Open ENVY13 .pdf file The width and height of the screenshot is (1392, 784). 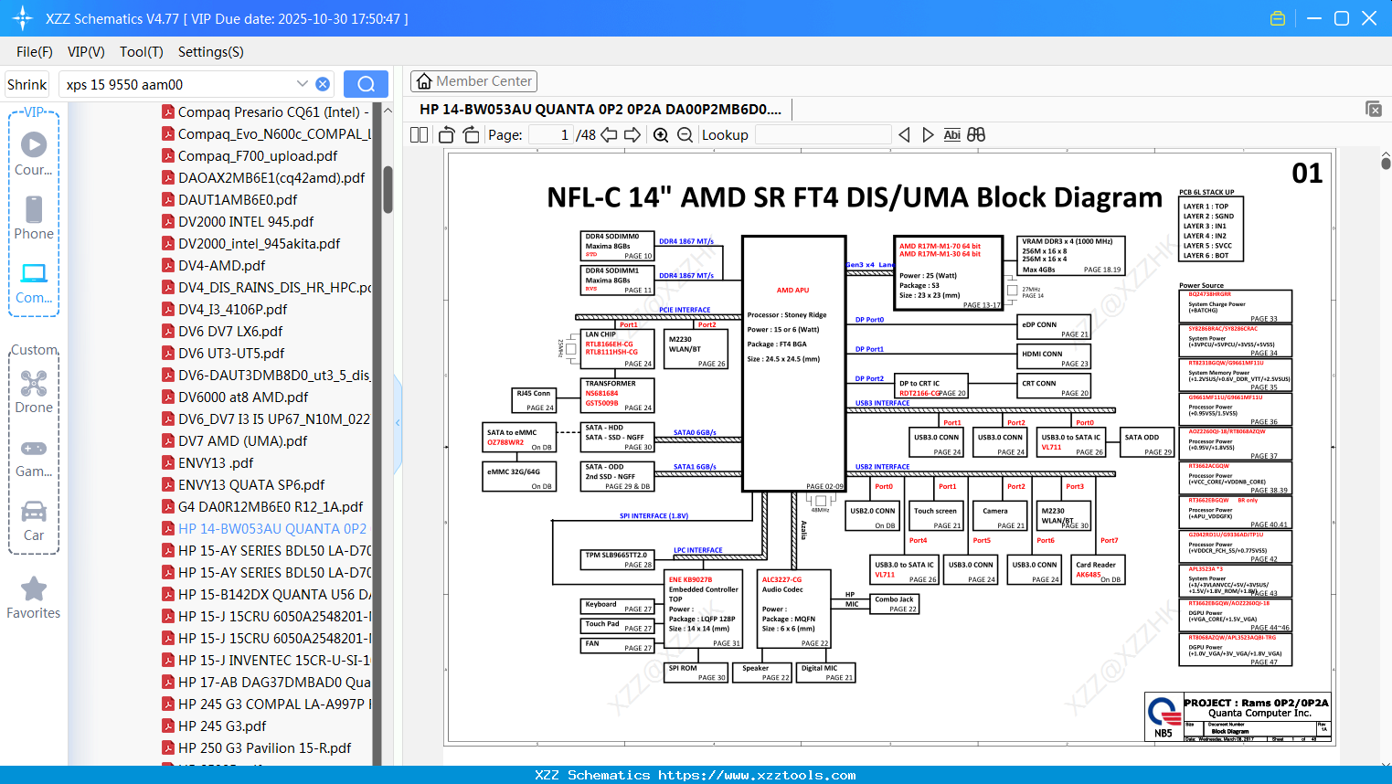(207, 463)
